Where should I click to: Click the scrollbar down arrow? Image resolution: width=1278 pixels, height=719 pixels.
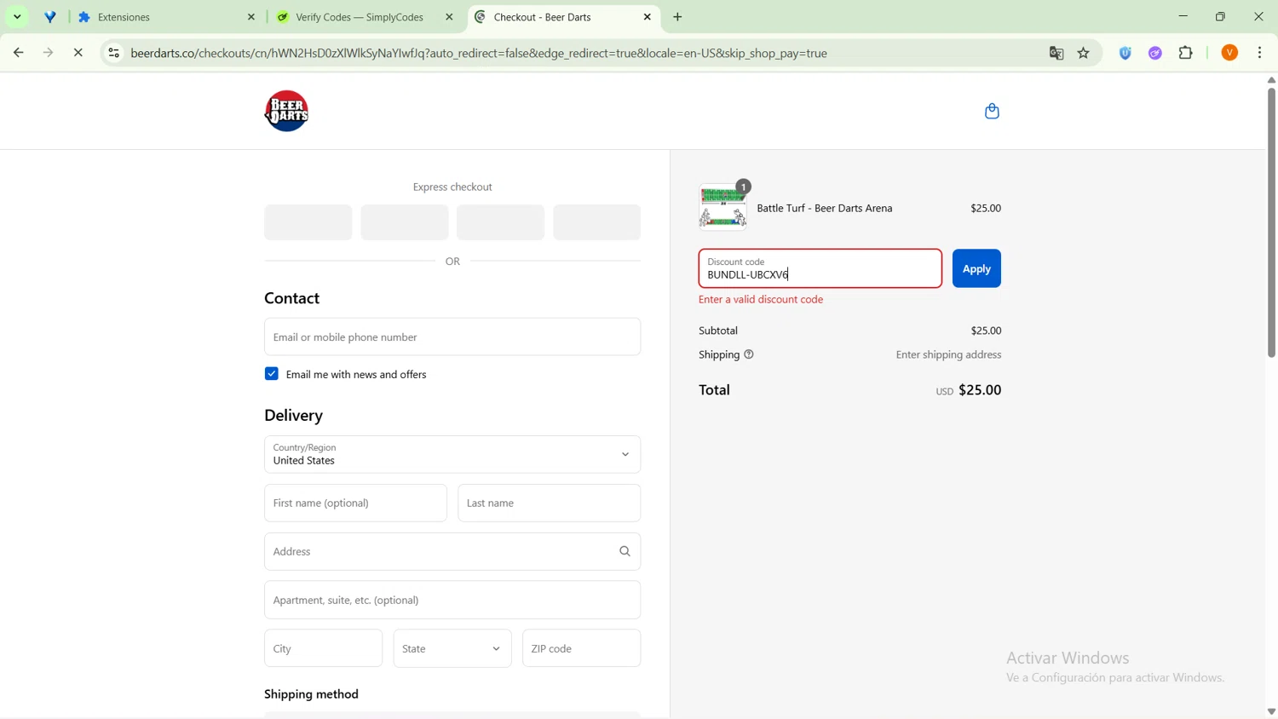[1271, 711]
